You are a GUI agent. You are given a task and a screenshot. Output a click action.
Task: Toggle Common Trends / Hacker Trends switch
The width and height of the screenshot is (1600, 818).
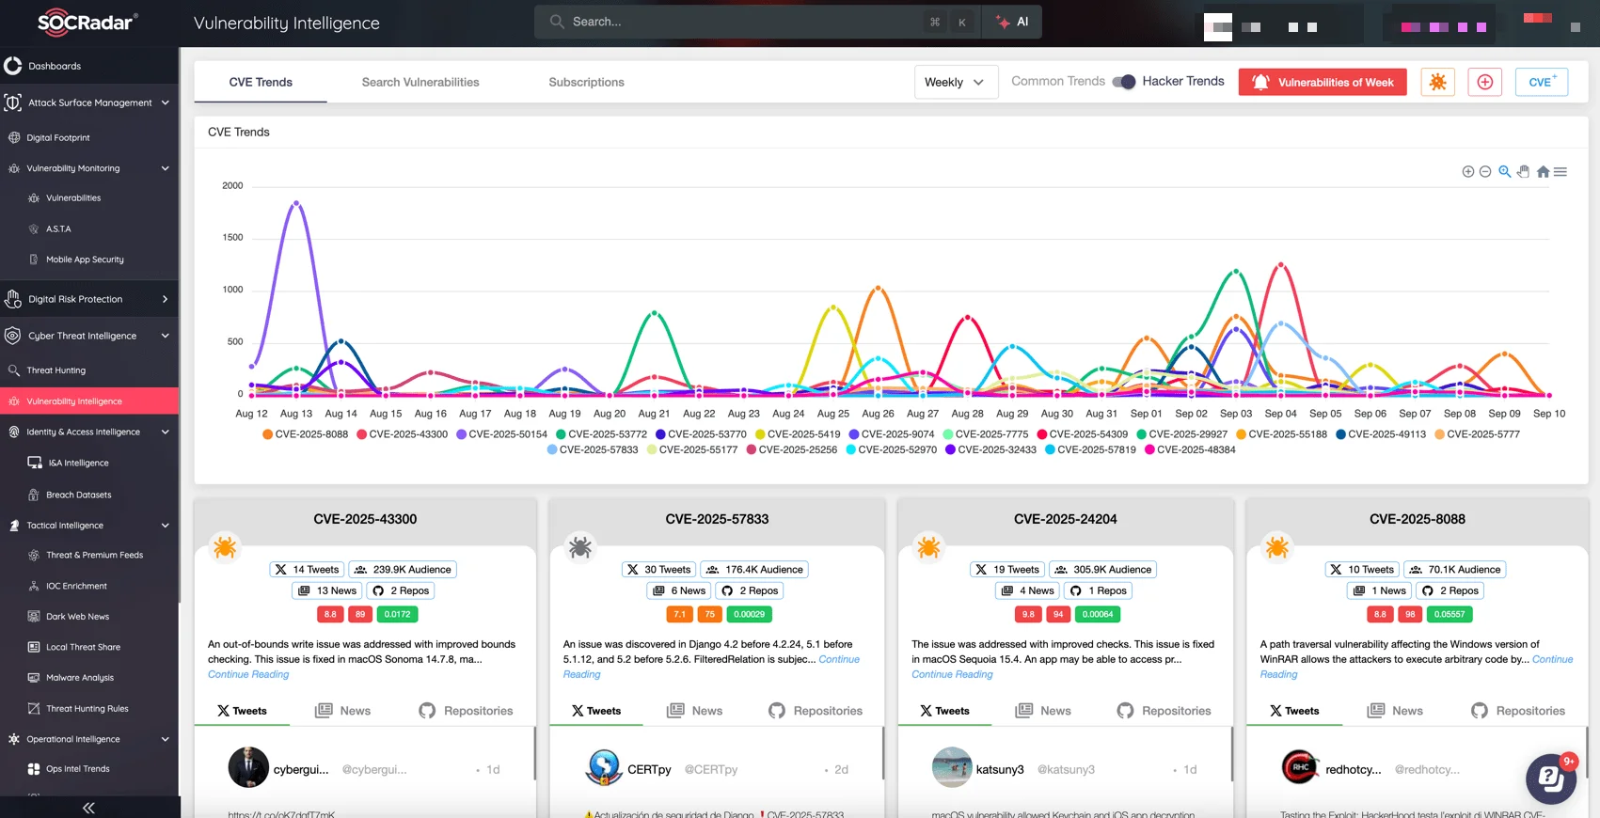click(x=1124, y=82)
